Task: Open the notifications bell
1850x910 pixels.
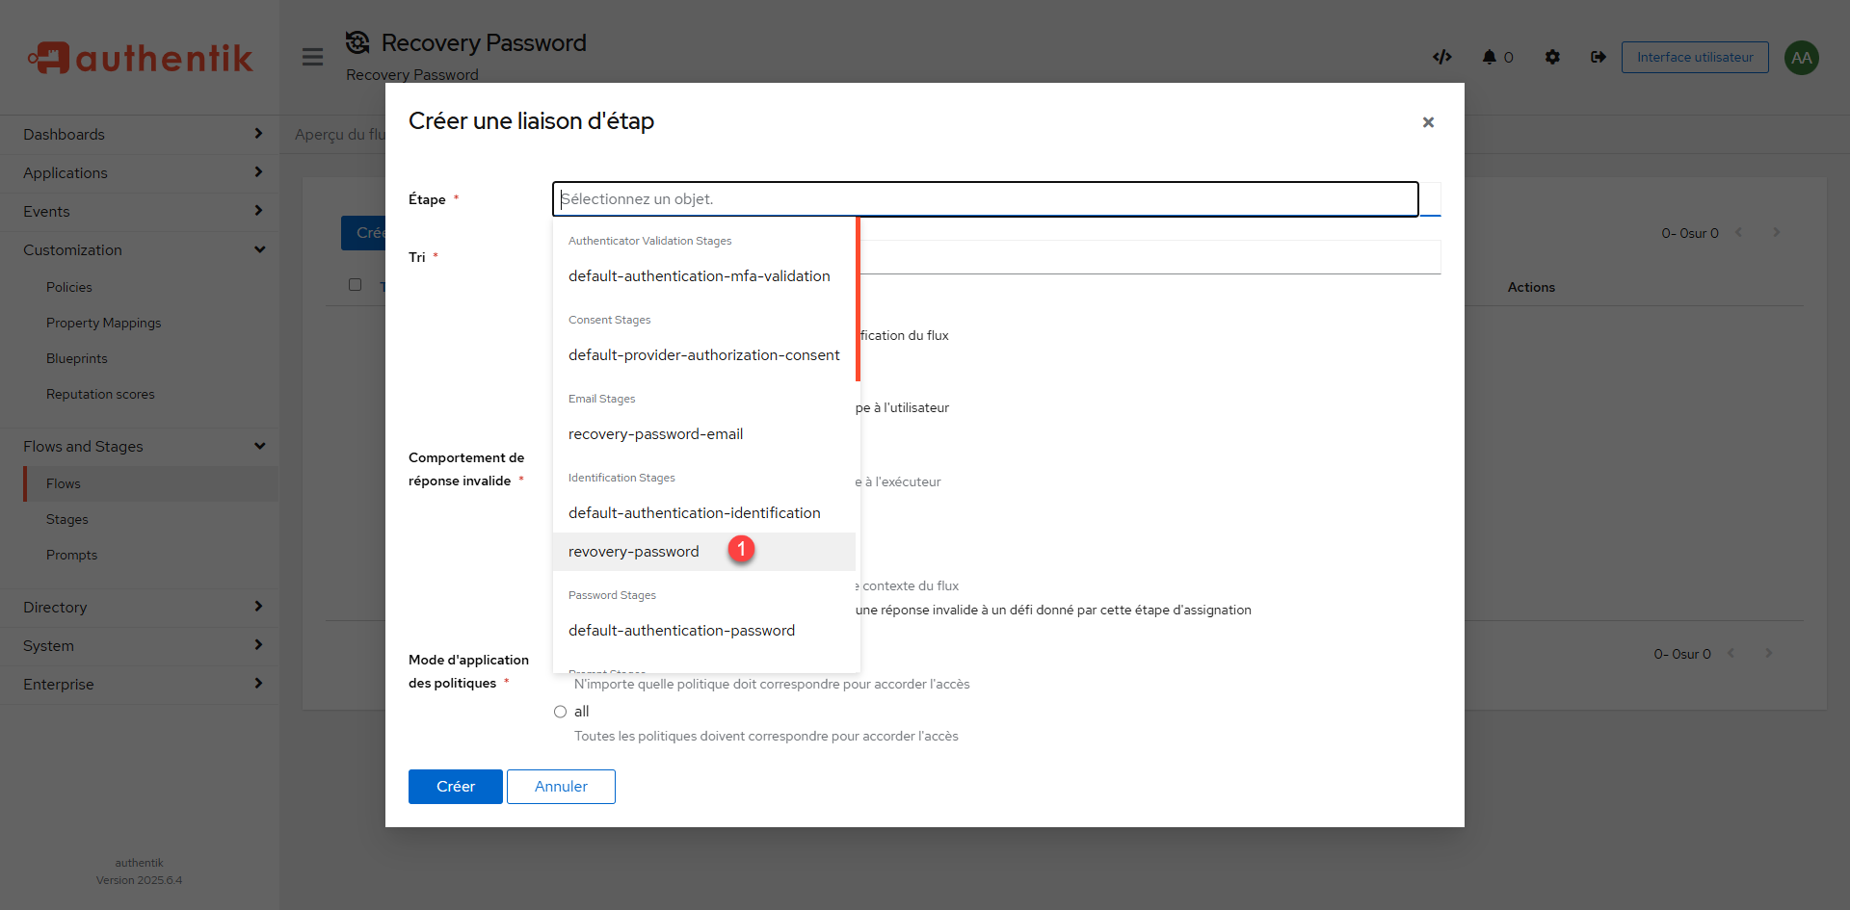Action: click(1489, 57)
